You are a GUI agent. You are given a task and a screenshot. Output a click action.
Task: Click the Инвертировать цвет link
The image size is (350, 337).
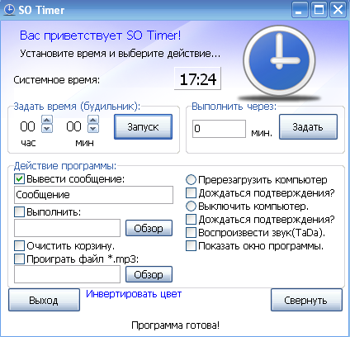pyautogui.click(x=134, y=294)
